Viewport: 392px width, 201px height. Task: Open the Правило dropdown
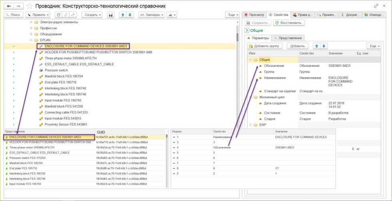click(x=38, y=15)
